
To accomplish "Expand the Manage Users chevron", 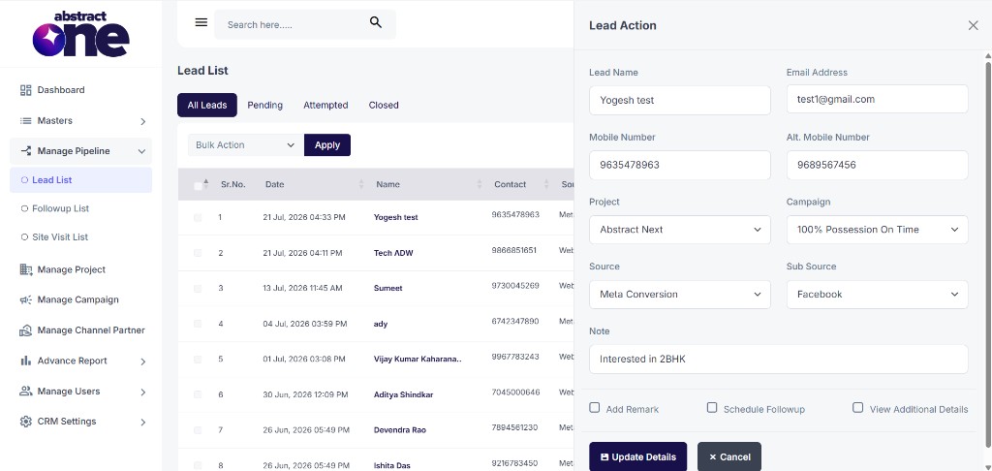I will pos(143,392).
